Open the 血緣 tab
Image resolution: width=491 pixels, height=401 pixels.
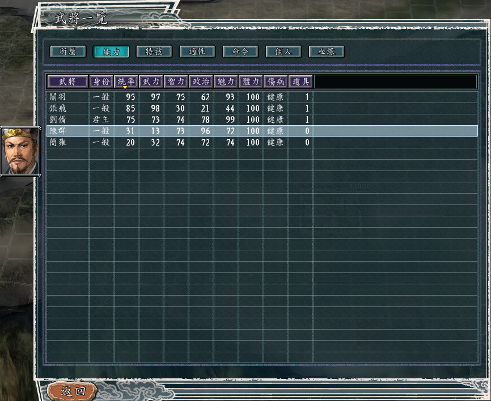pos(327,52)
